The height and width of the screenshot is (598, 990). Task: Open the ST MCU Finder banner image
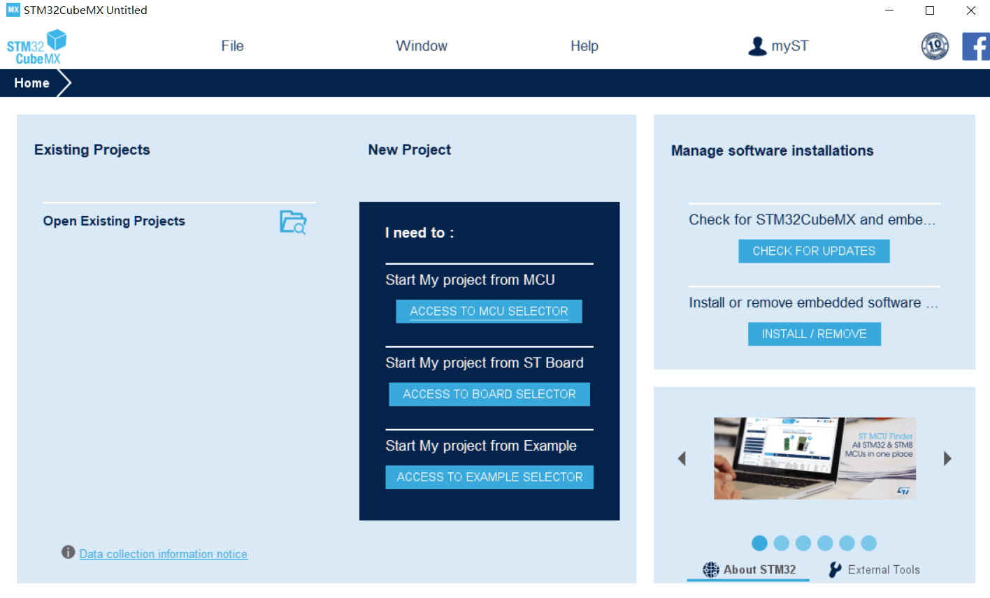coord(815,458)
